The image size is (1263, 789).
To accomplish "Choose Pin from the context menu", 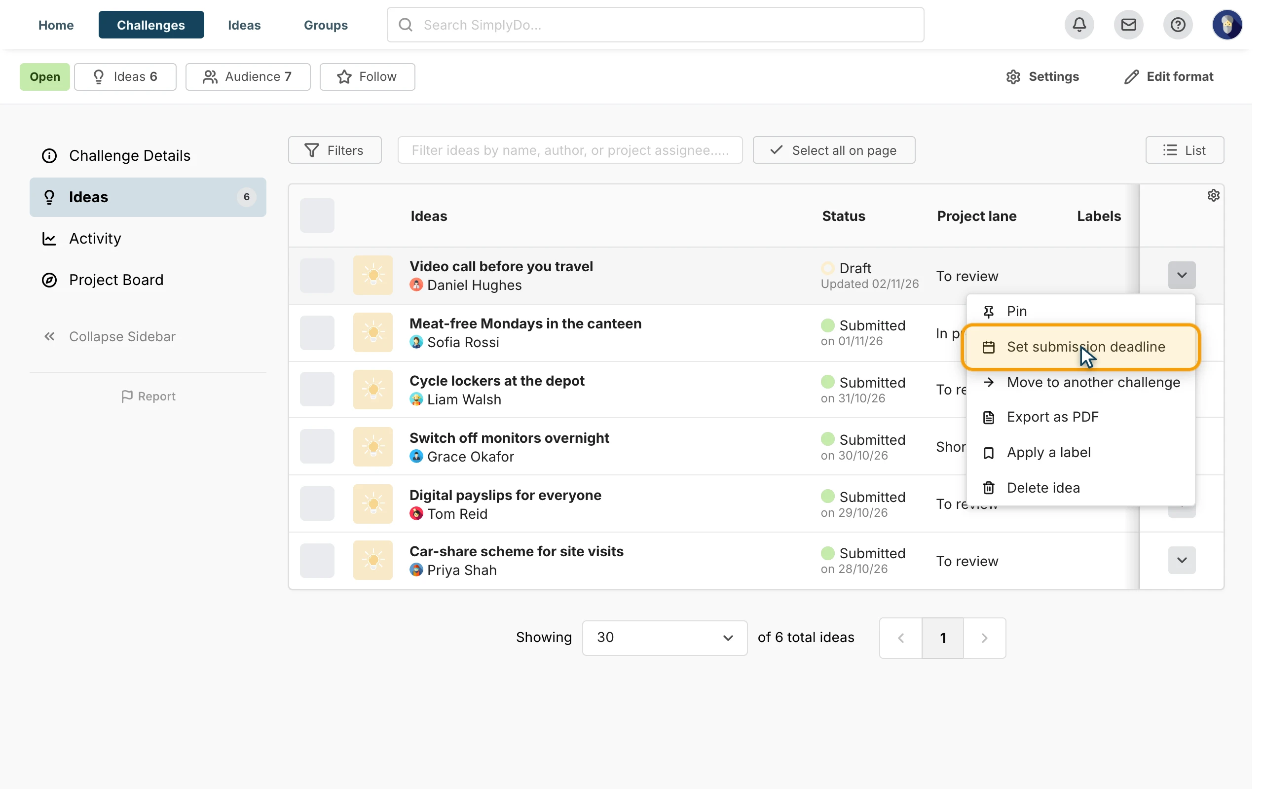I will 1080,312.
